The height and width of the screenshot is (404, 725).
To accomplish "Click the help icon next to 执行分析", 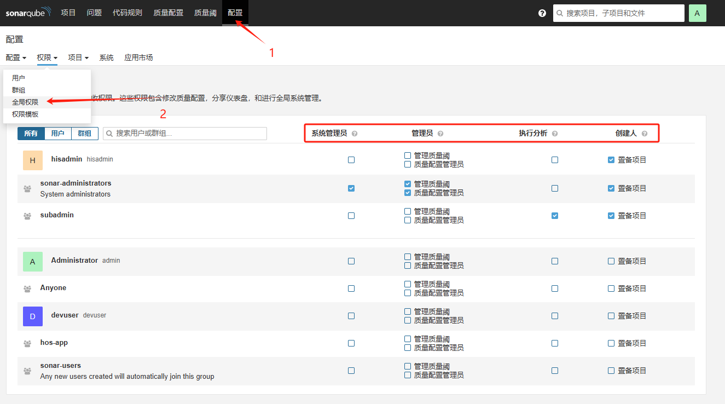I will click(555, 134).
